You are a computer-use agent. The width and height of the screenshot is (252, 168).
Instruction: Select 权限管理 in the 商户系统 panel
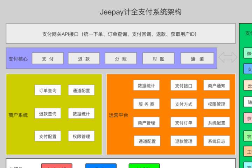(x=81, y=136)
